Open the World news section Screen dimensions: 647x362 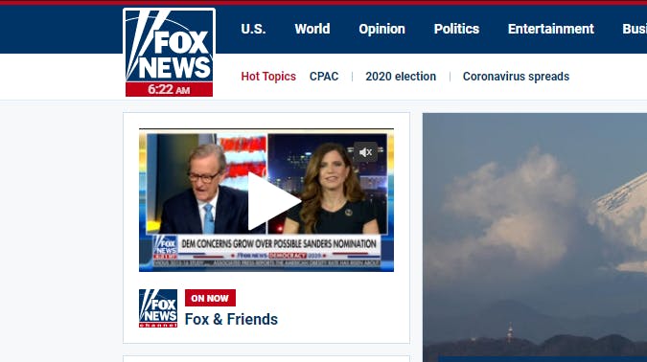(x=312, y=29)
